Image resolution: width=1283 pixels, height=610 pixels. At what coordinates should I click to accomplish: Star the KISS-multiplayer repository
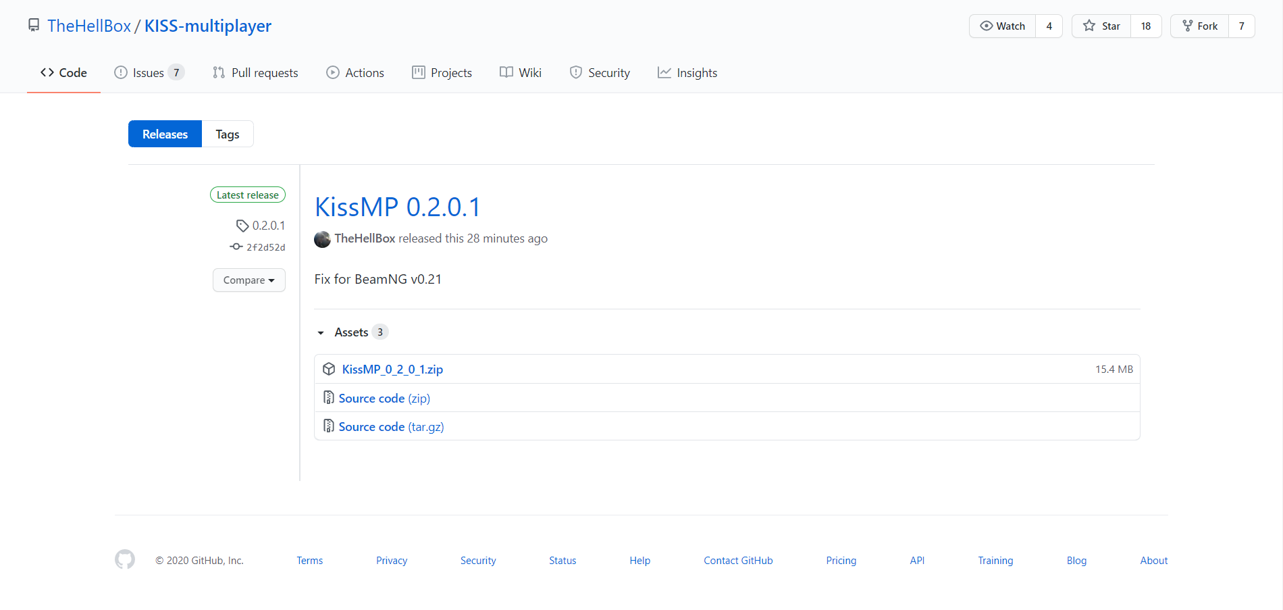[x=1101, y=26]
